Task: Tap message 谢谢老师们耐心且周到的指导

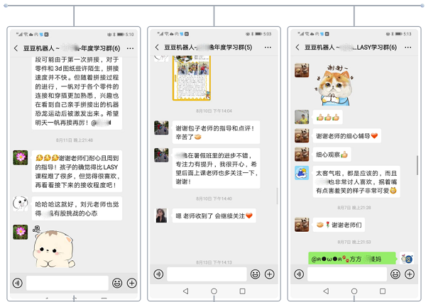Action: click(x=77, y=172)
